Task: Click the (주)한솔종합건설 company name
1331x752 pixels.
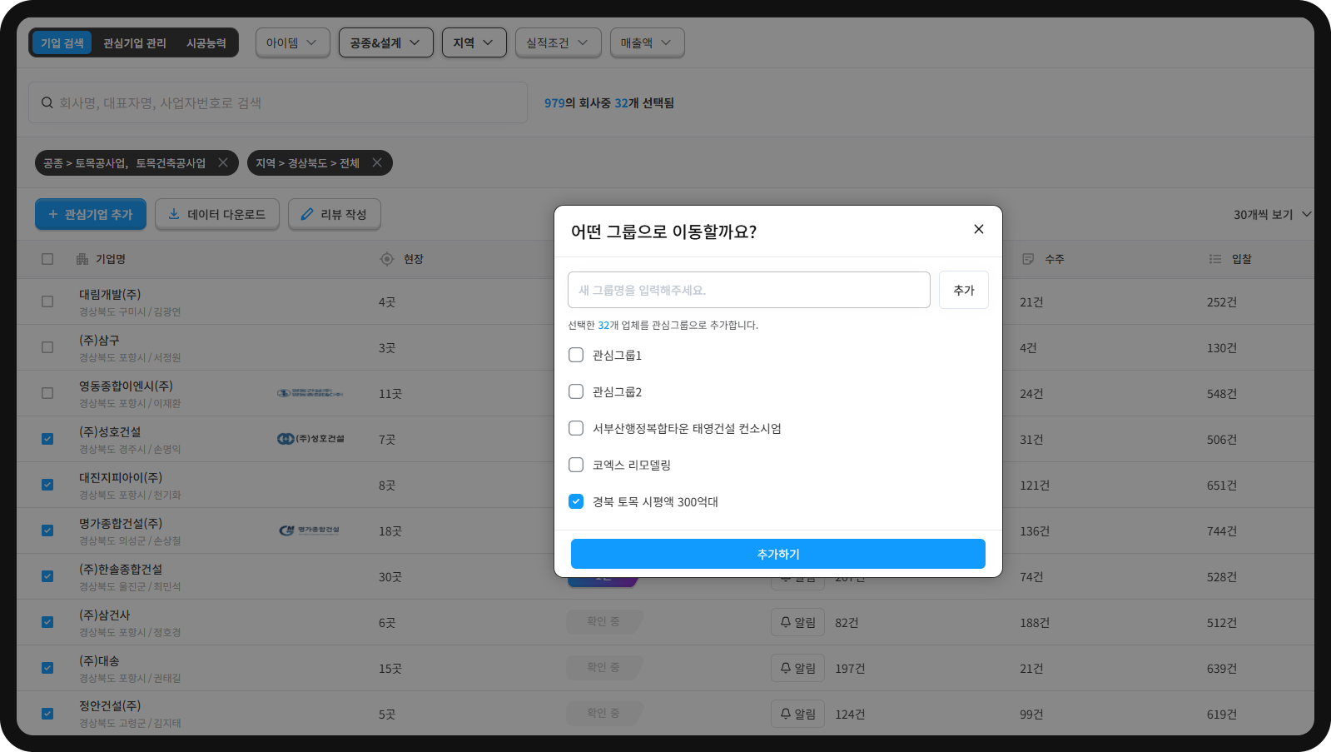Action: click(121, 569)
